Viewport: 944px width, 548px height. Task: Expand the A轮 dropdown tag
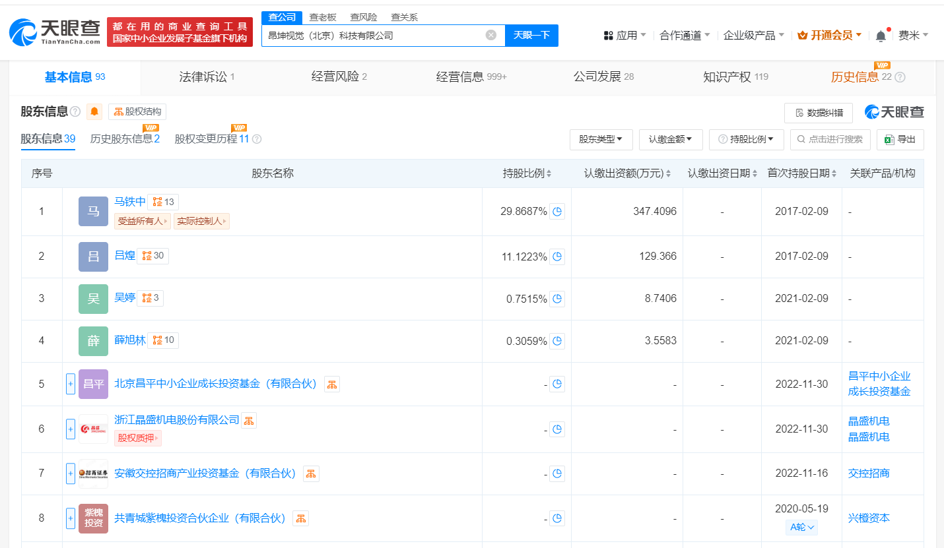tap(802, 527)
